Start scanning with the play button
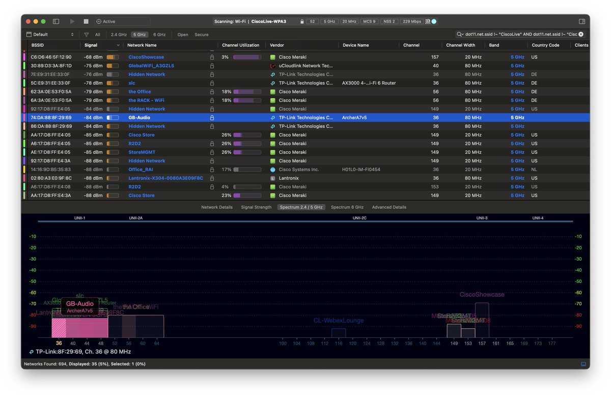 (x=72, y=21)
